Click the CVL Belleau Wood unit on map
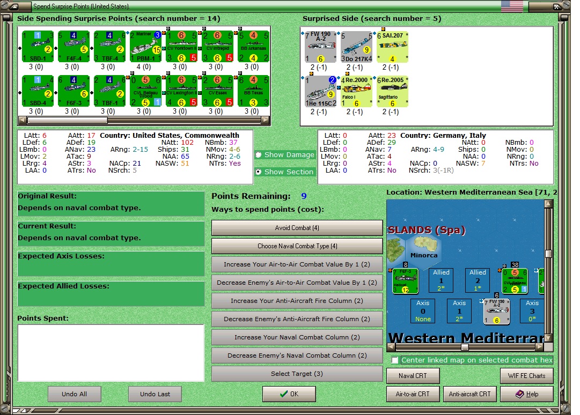 (x=515, y=281)
